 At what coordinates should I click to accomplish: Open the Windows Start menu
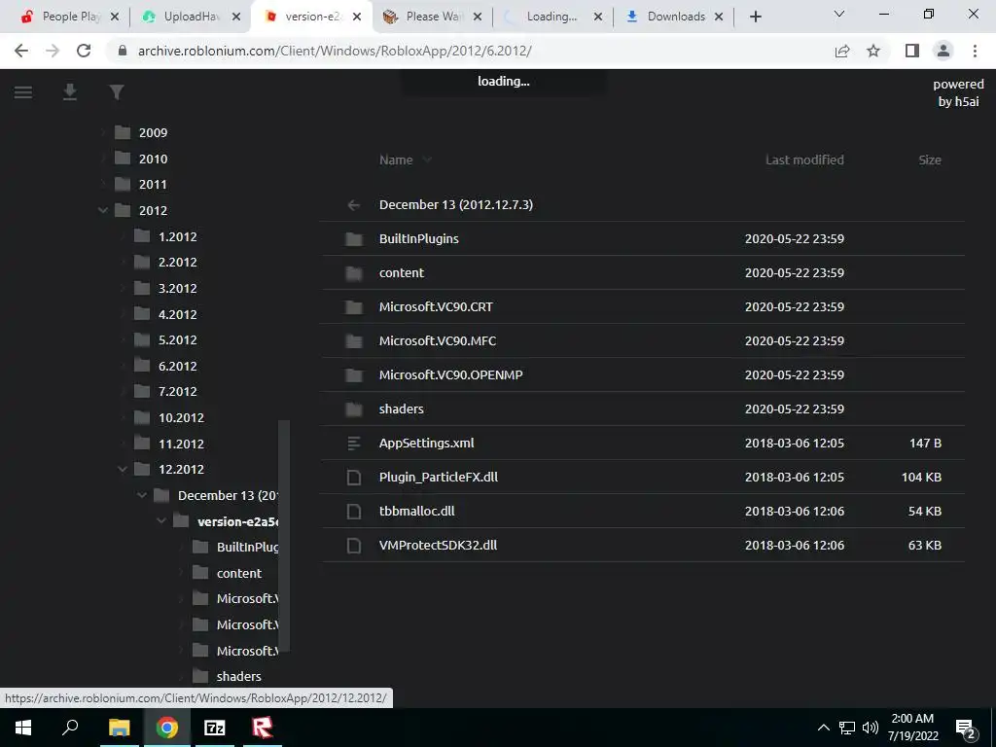(23, 728)
